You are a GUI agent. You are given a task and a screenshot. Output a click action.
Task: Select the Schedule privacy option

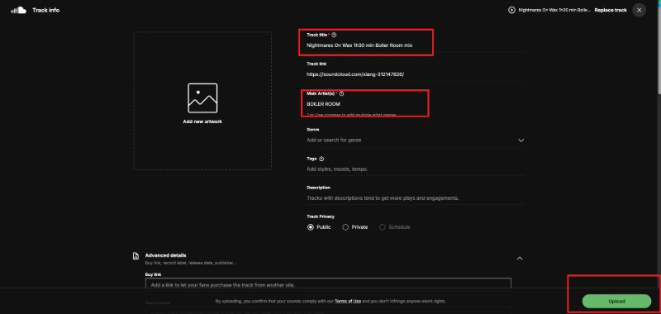(x=383, y=227)
